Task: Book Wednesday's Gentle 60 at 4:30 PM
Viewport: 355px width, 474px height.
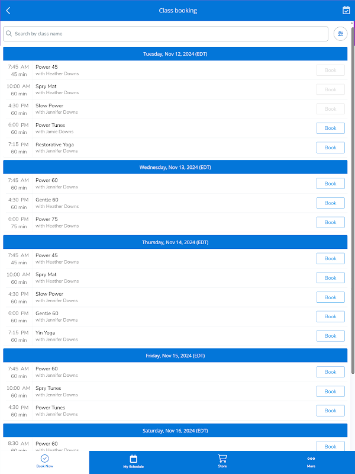Action: click(x=330, y=203)
